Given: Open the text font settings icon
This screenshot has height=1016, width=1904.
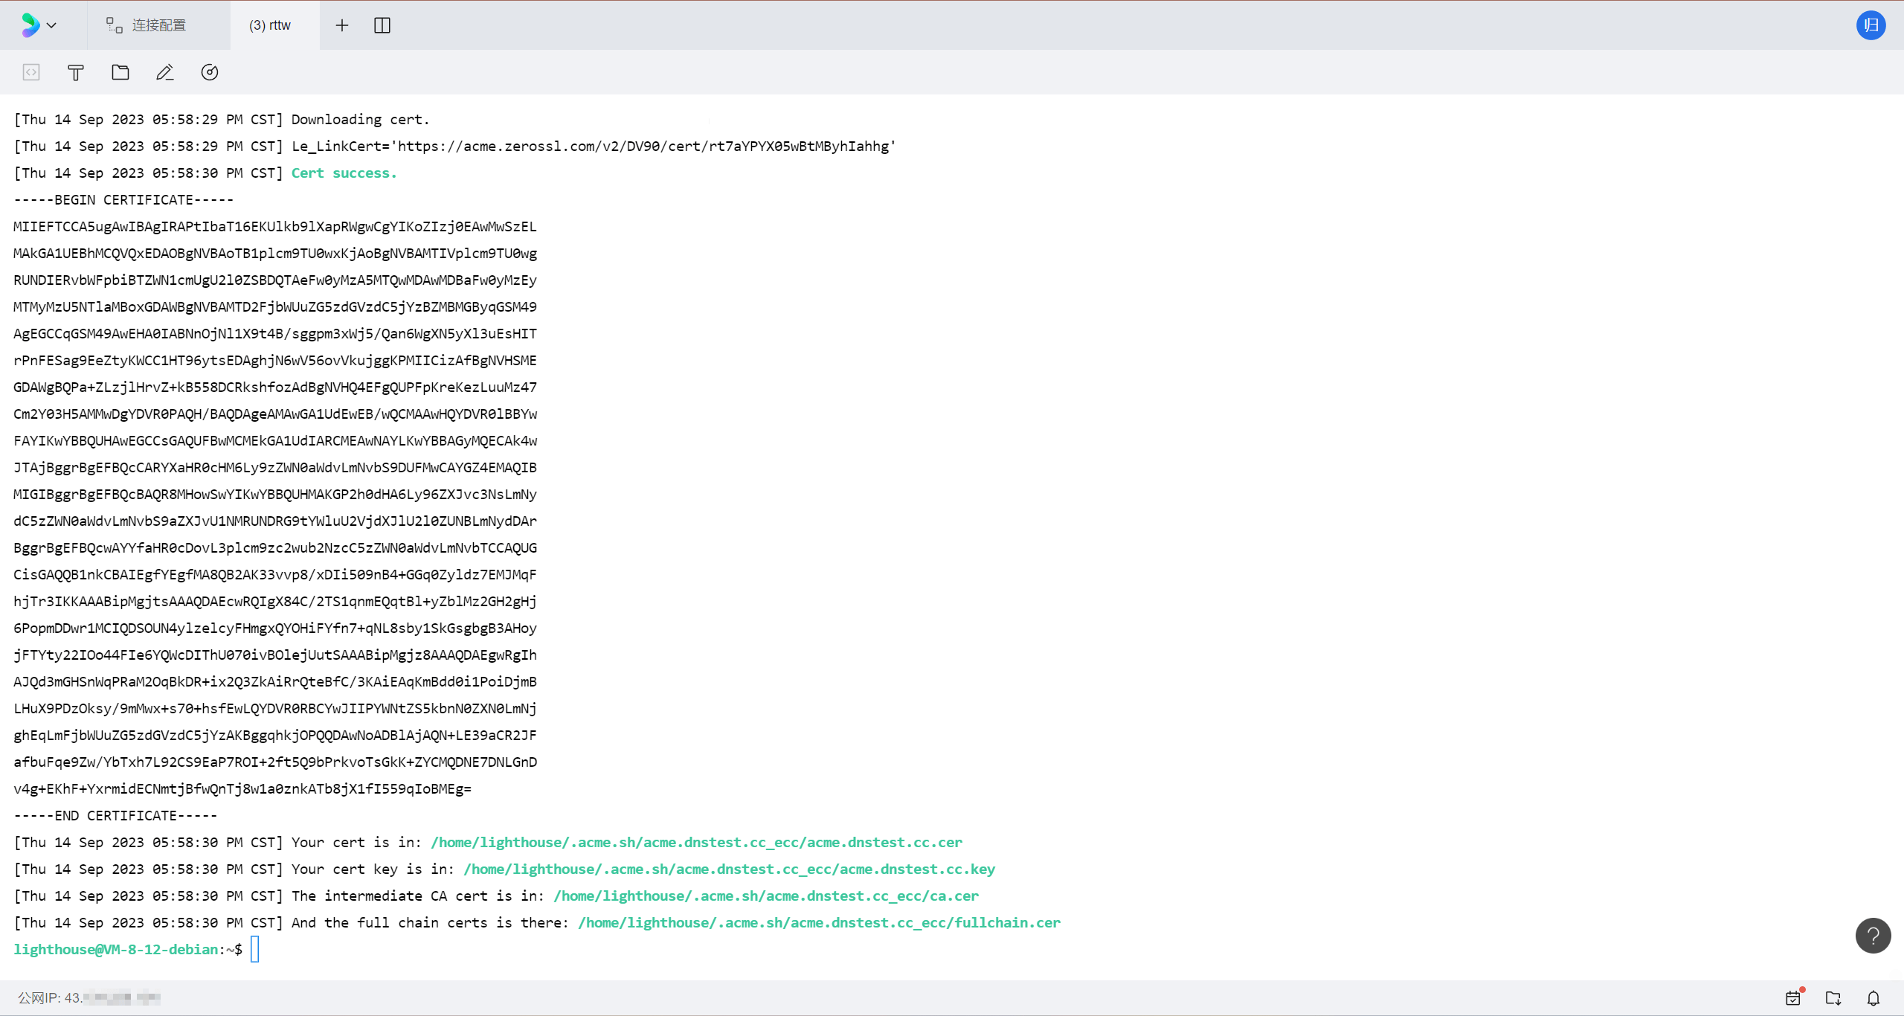Looking at the screenshot, I should point(76,72).
